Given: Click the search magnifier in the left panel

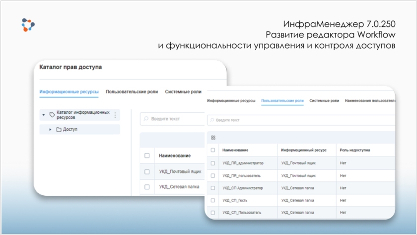Looking at the screenshot, I should 146,119.
